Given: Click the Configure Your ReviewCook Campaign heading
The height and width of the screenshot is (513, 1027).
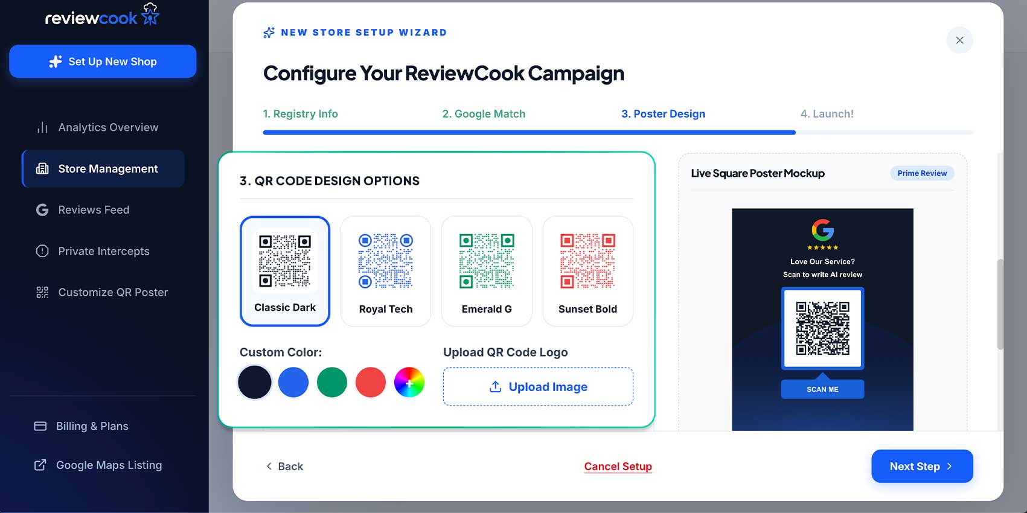Looking at the screenshot, I should point(444,73).
